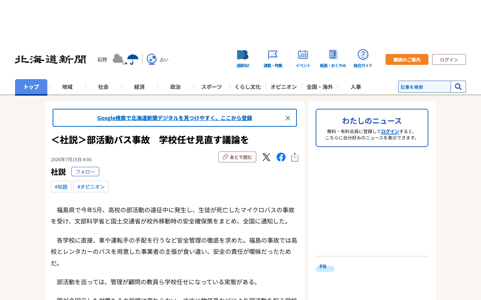Open the share/export icon
Image resolution: width=481 pixels, height=300 pixels.
click(x=295, y=157)
